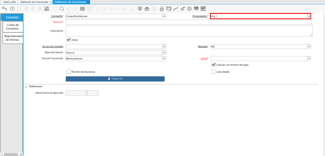Click the horizontal scrollbar right arrow
This screenshot has height=156, width=325.
(21, 154)
